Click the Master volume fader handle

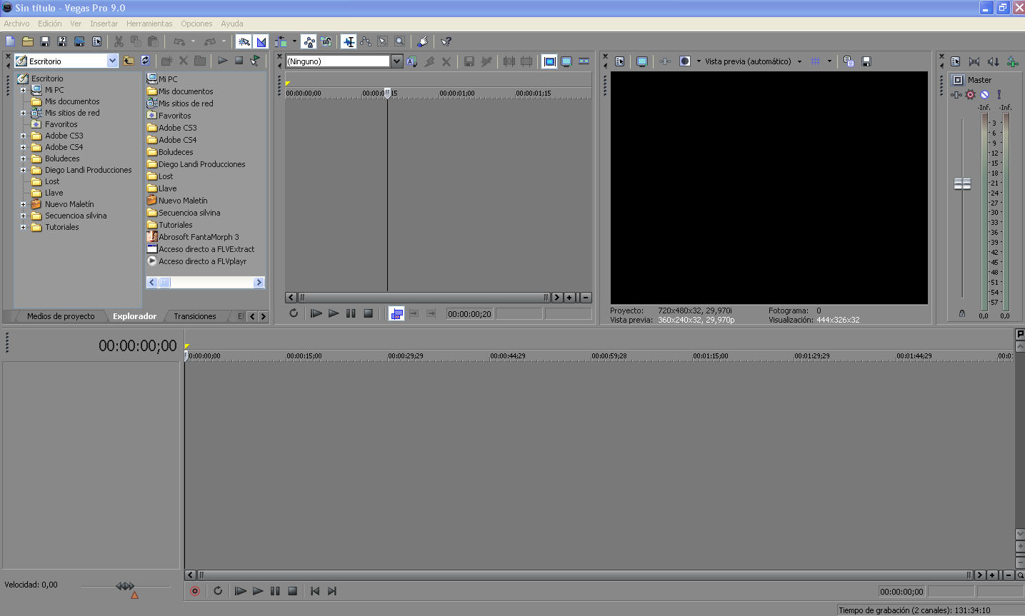(x=962, y=183)
